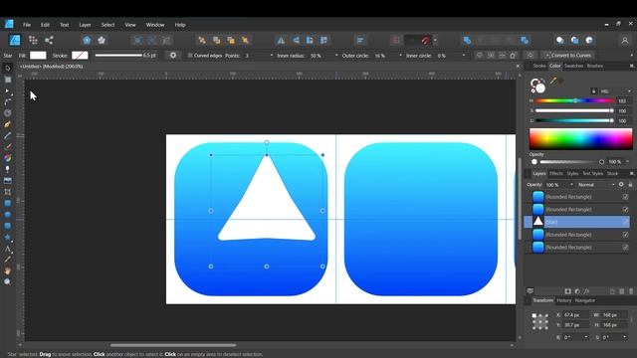
Task: Select the Rectangle tool
Action: click(x=7, y=203)
